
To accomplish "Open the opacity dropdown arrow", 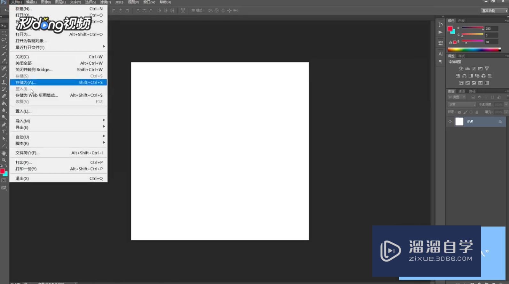I will pyautogui.click(x=506, y=104).
